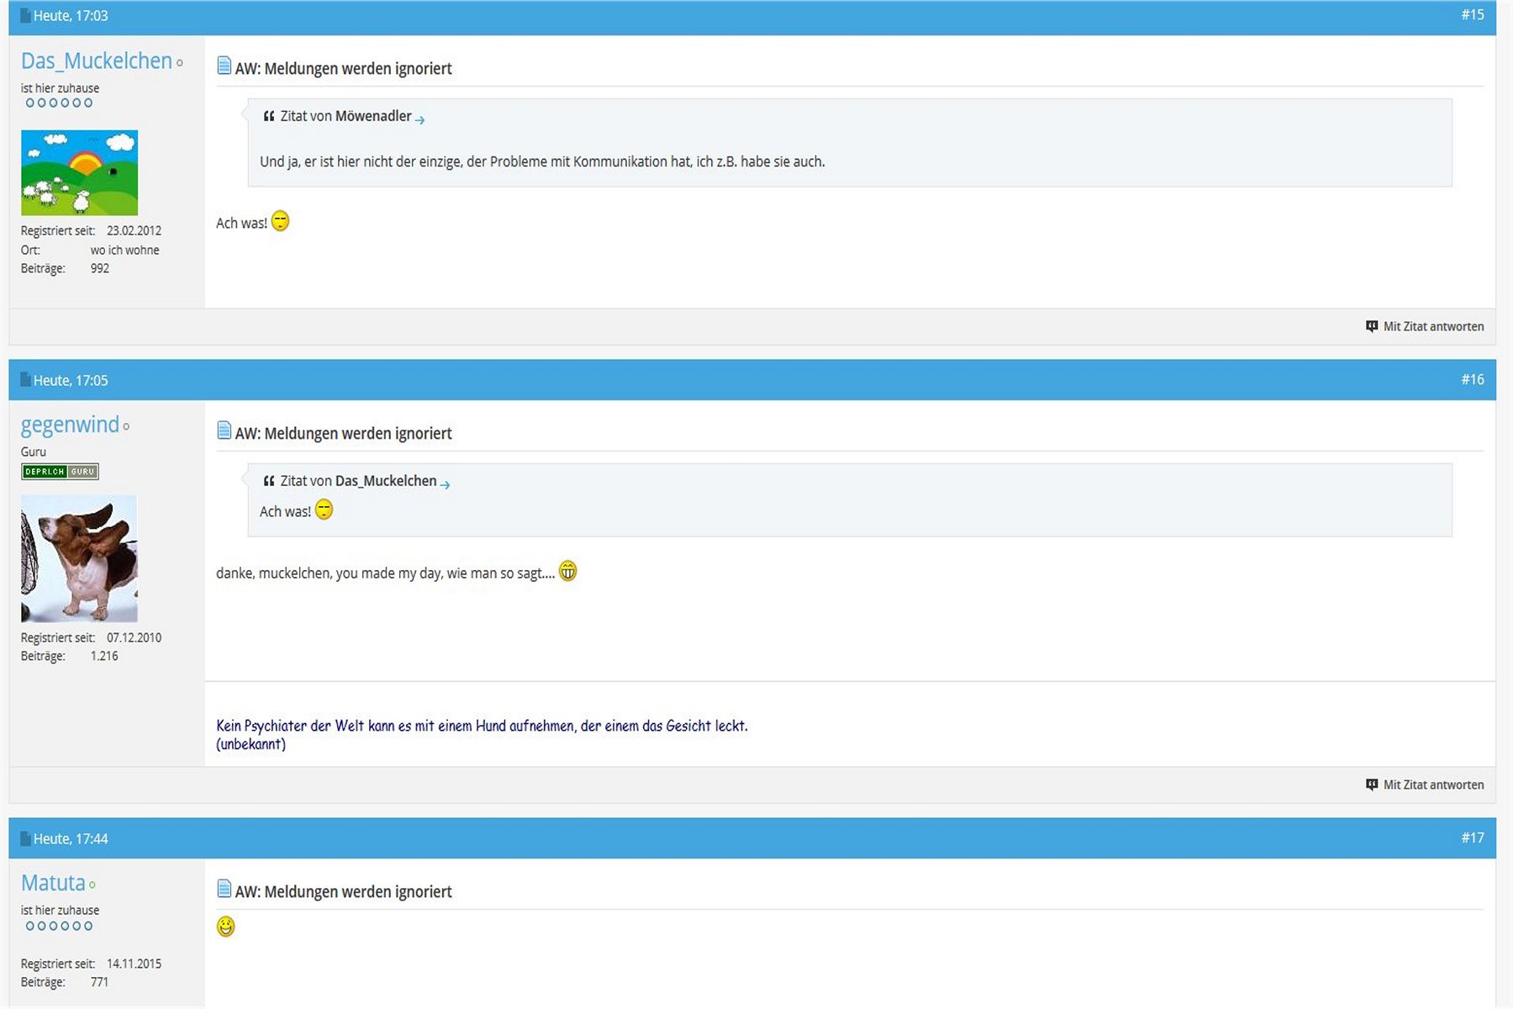
Task: Click the online status dot next to Matuta
Action: click(92, 885)
